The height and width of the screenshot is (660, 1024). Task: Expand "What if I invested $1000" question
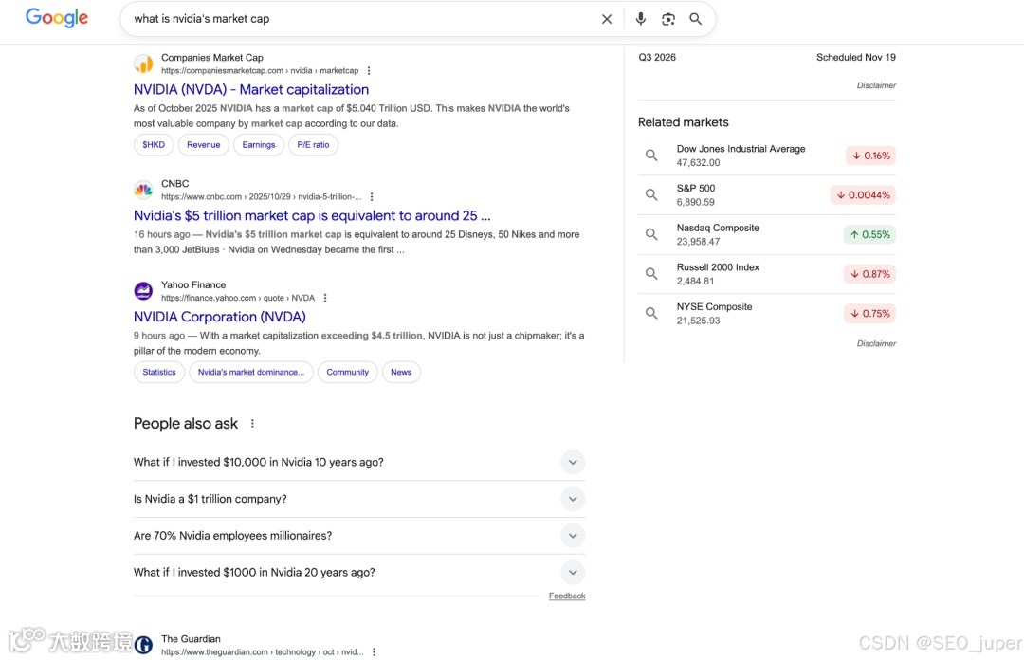point(572,573)
